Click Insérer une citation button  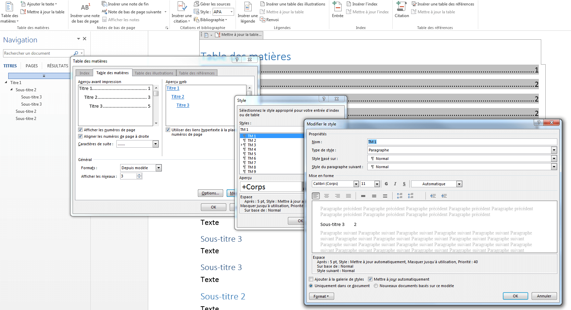181,13
